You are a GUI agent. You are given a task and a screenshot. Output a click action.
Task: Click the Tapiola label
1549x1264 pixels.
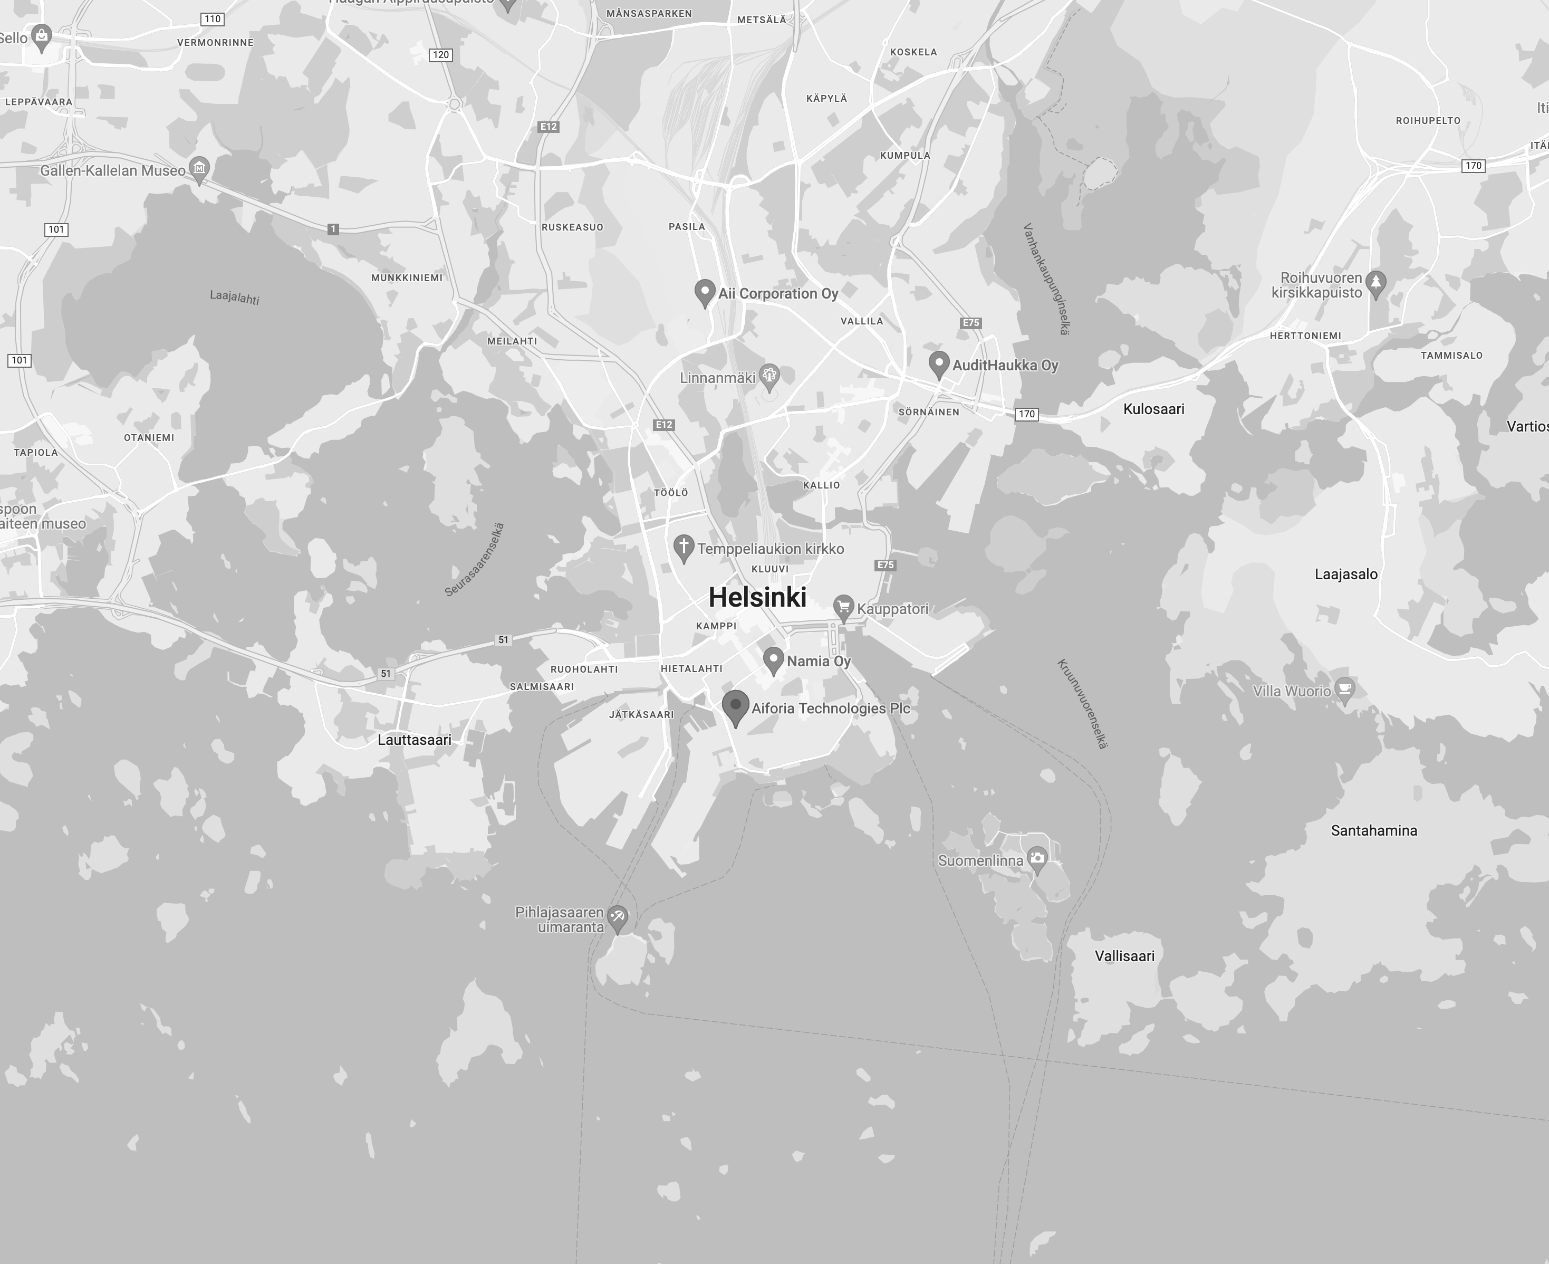[36, 452]
